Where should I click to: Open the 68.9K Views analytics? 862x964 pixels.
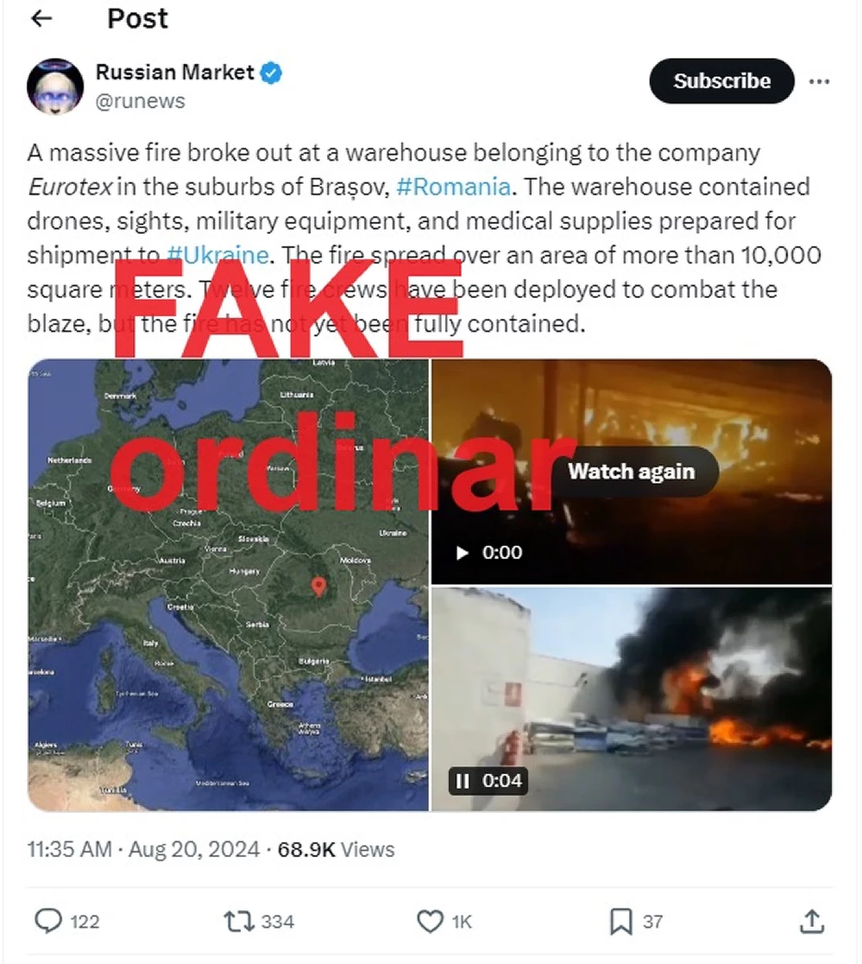[336, 850]
